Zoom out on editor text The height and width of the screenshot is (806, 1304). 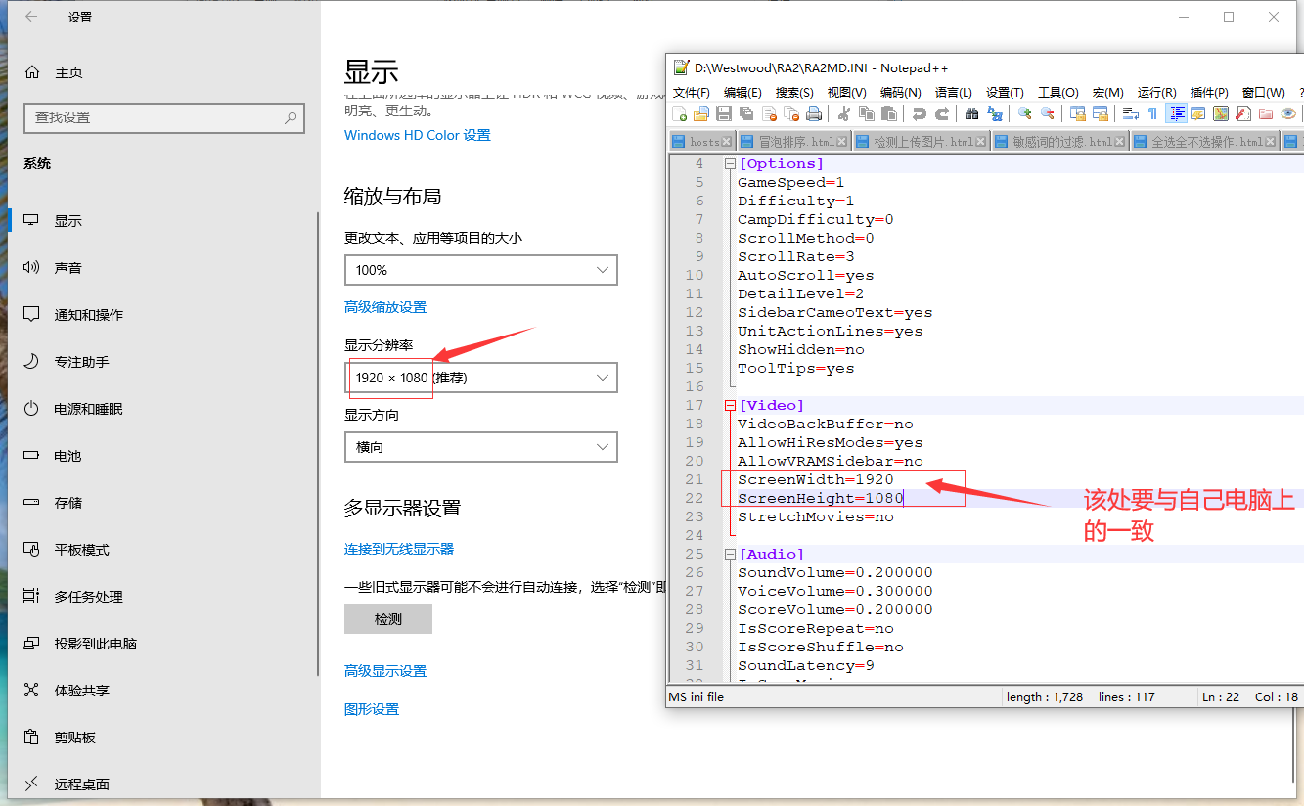(1047, 113)
